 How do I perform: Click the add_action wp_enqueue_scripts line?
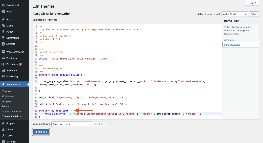click(x=83, y=97)
